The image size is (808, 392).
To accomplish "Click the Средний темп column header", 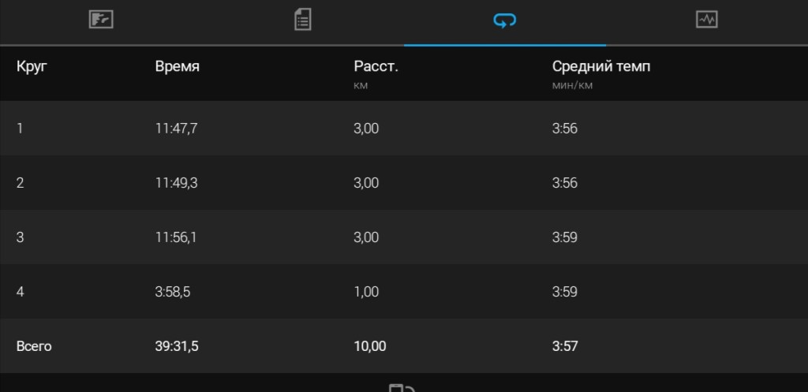I will (x=601, y=67).
